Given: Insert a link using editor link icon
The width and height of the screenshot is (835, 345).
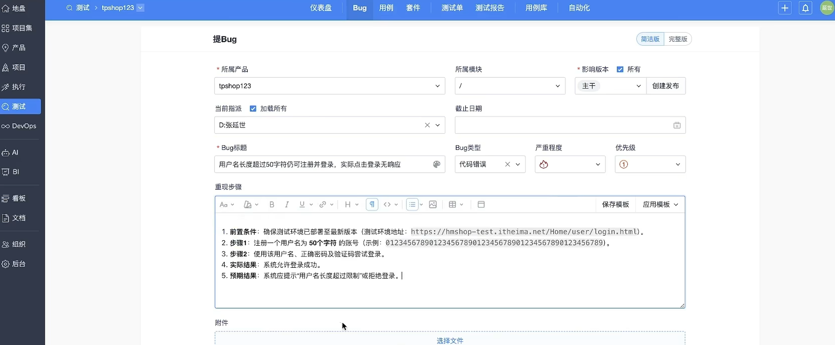Looking at the screenshot, I should (x=323, y=205).
